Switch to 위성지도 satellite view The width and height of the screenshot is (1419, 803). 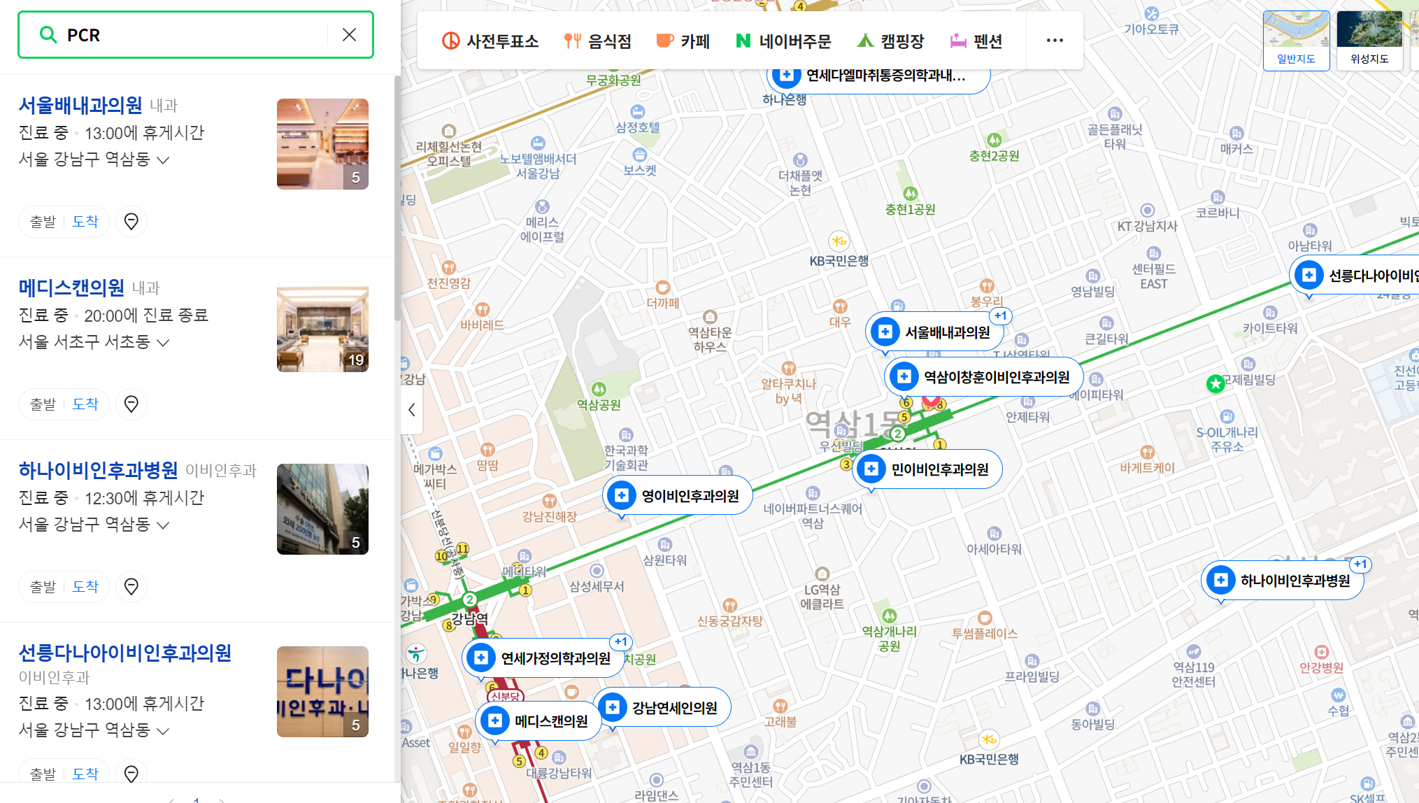(x=1369, y=40)
